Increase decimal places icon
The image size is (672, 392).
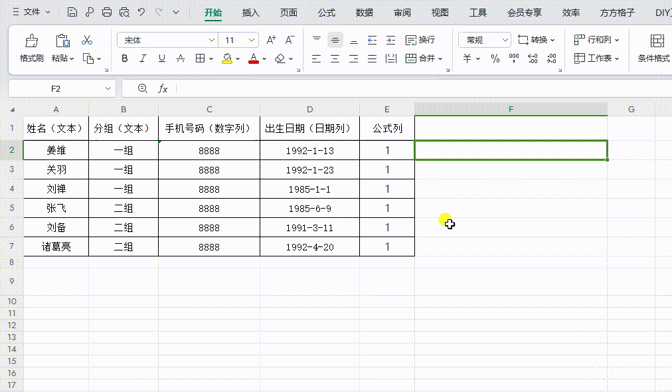coord(533,58)
